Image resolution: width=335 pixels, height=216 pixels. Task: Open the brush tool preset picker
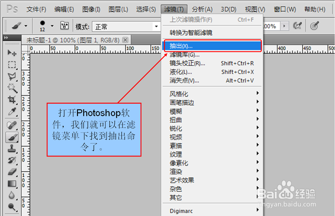pos(19,26)
